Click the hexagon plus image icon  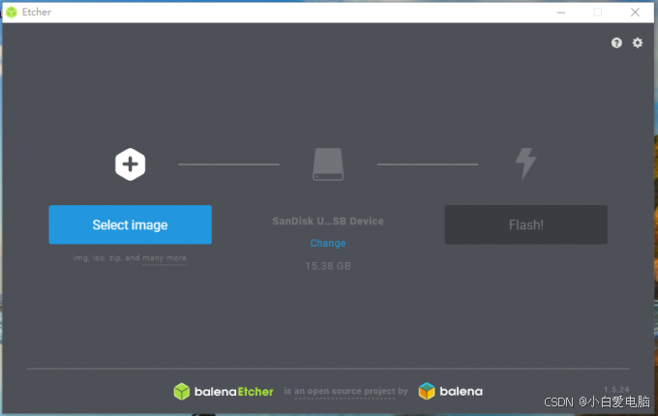tap(130, 164)
